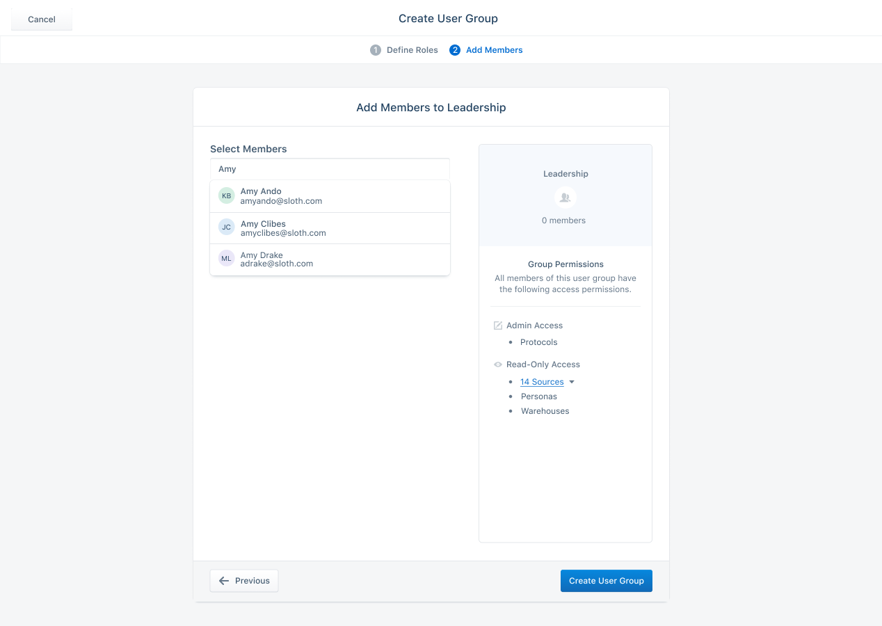Viewport: 882px width, 626px height.
Task: Click the Add Members to Leadership heading
Action: pyautogui.click(x=431, y=108)
